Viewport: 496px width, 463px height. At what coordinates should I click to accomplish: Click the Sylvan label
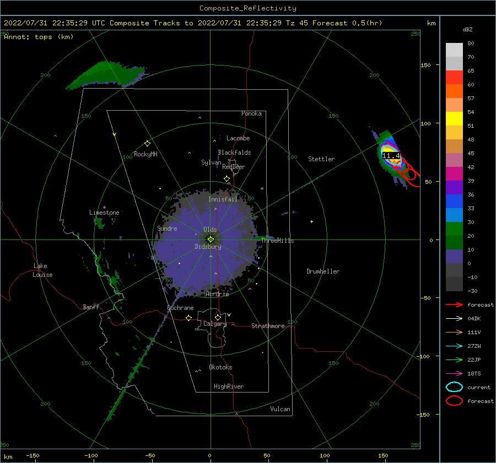click(x=211, y=162)
